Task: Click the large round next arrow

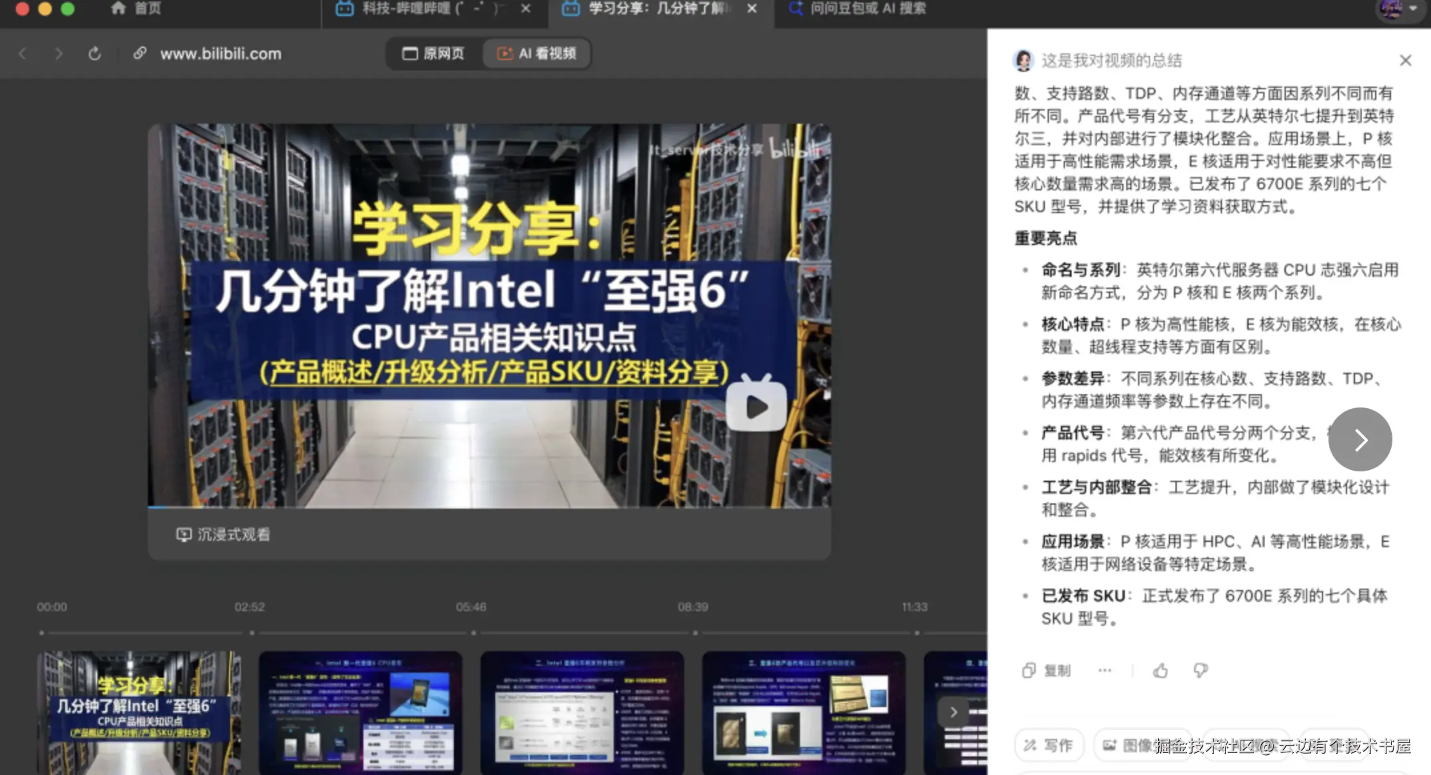Action: click(1360, 439)
